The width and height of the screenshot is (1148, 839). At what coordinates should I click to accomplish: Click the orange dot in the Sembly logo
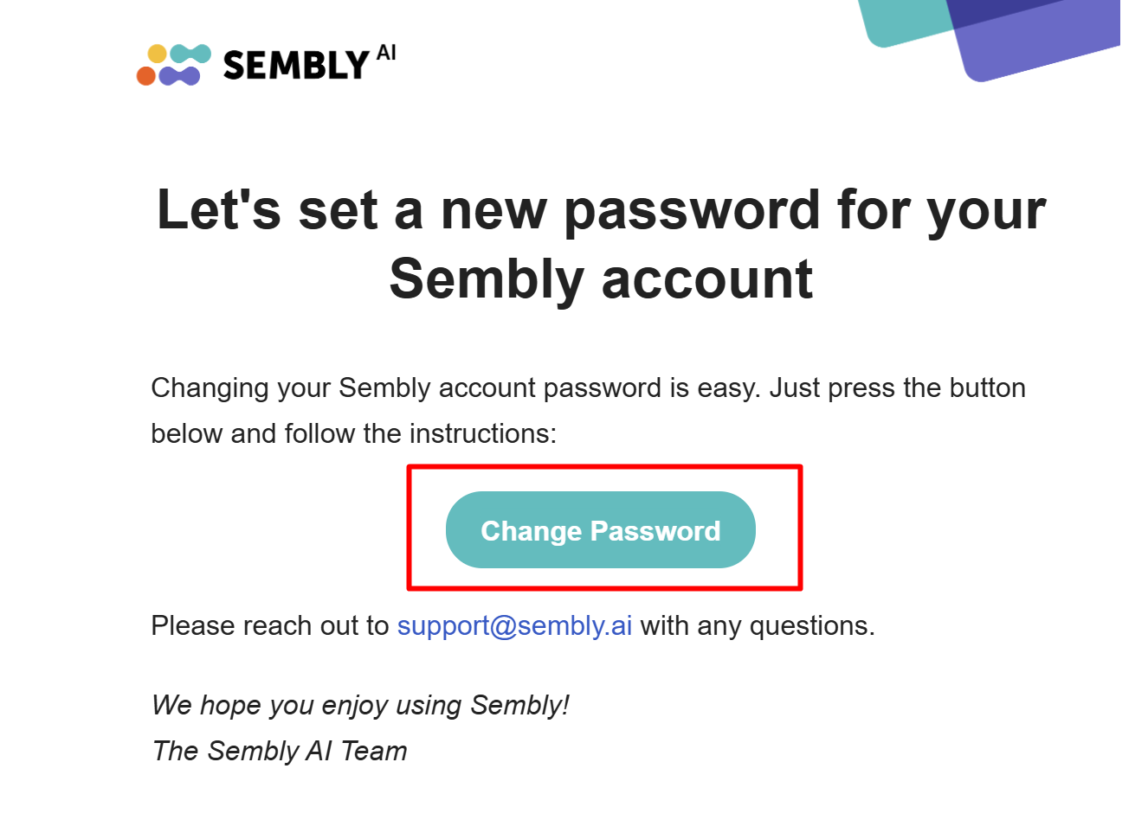(x=146, y=76)
